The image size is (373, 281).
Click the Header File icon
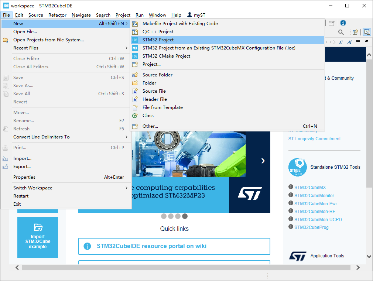pos(135,99)
